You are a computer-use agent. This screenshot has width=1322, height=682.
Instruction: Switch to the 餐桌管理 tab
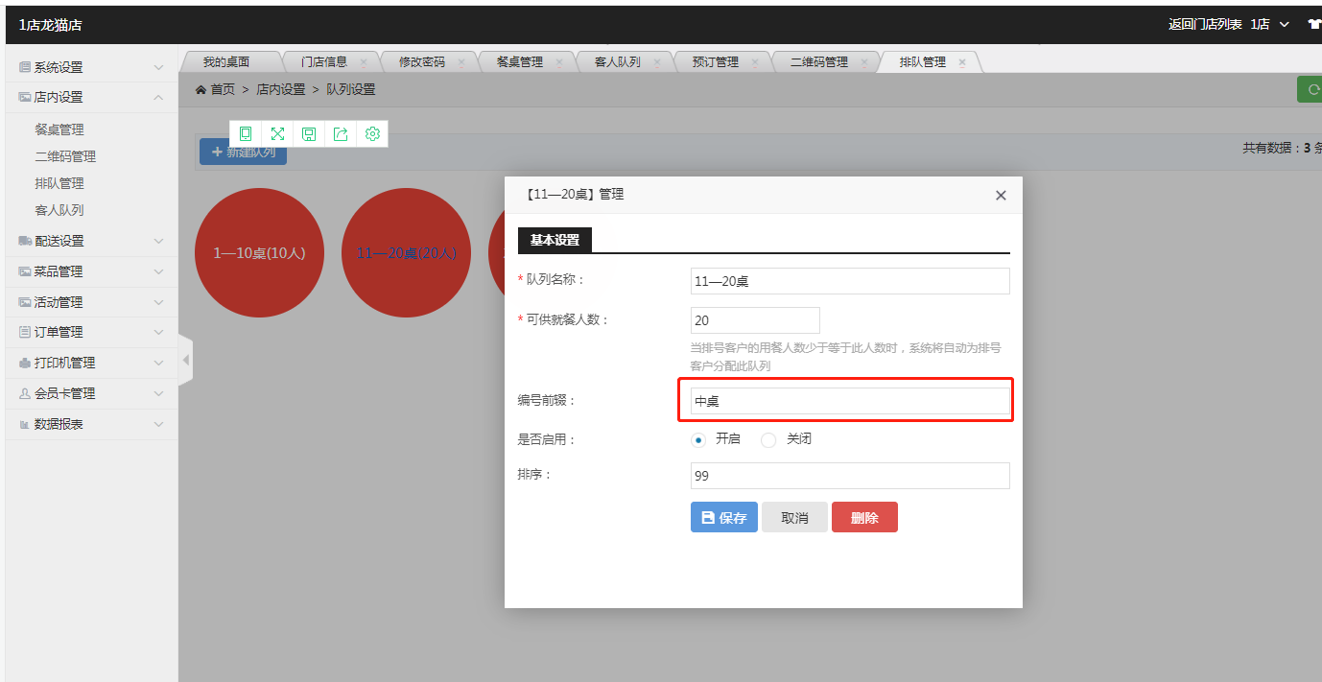[519, 62]
